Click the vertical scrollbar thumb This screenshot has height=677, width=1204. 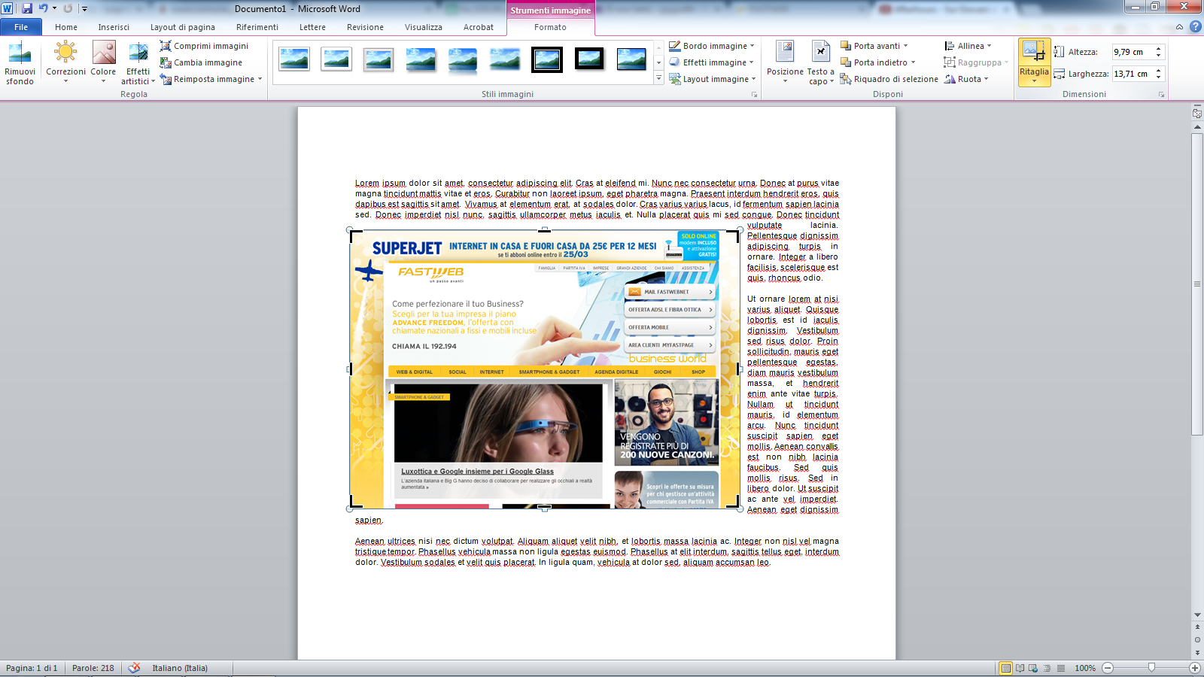point(1197,284)
